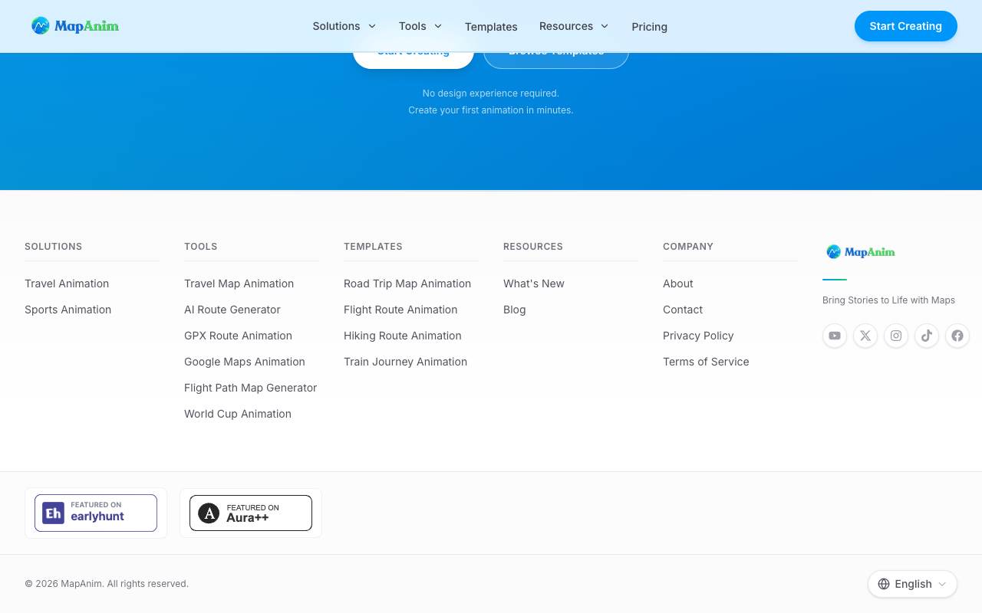Open GPX Route Animation link
Screen dimensions: 982x613
[238, 336]
